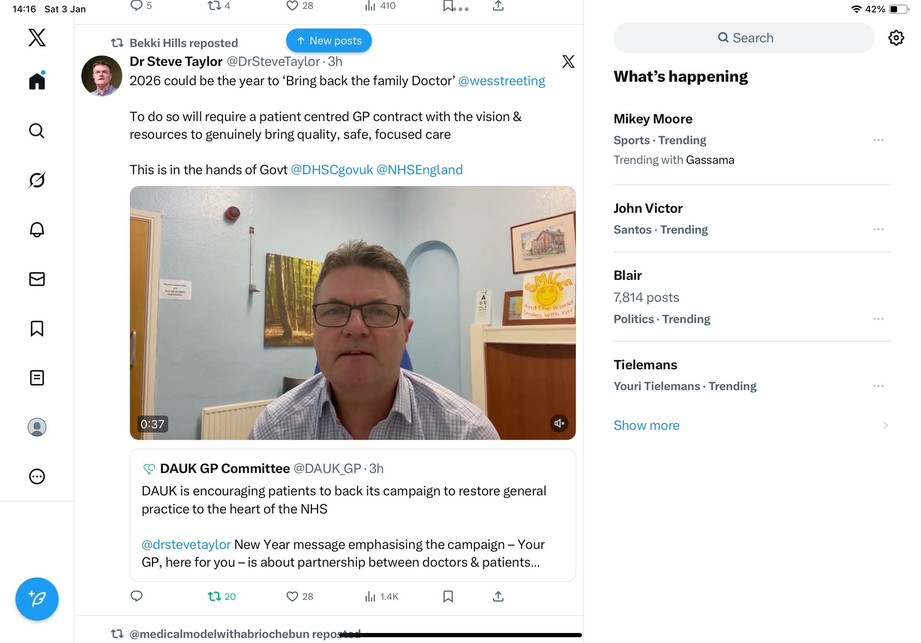Click the New posts button
The image size is (921, 643).
(x=329, y=40)
